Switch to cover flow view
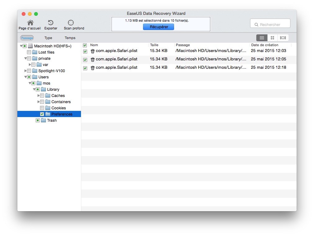 [x=283, y=38]
